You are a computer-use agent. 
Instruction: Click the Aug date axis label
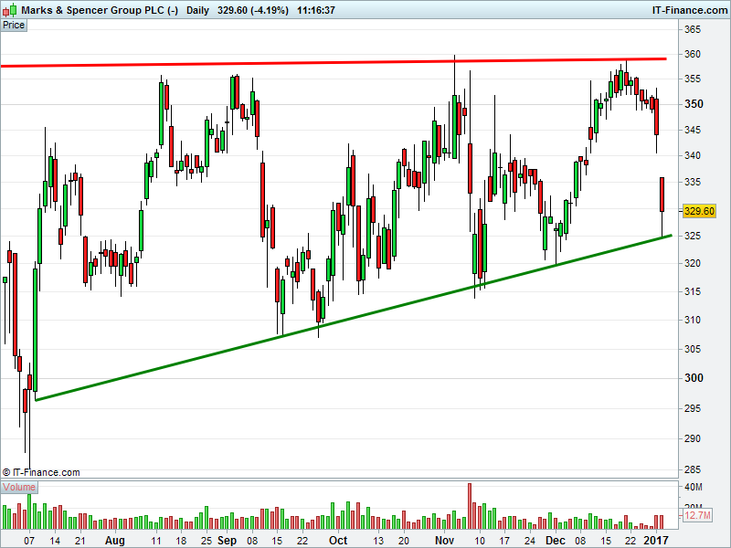click(x=115, y=541)
